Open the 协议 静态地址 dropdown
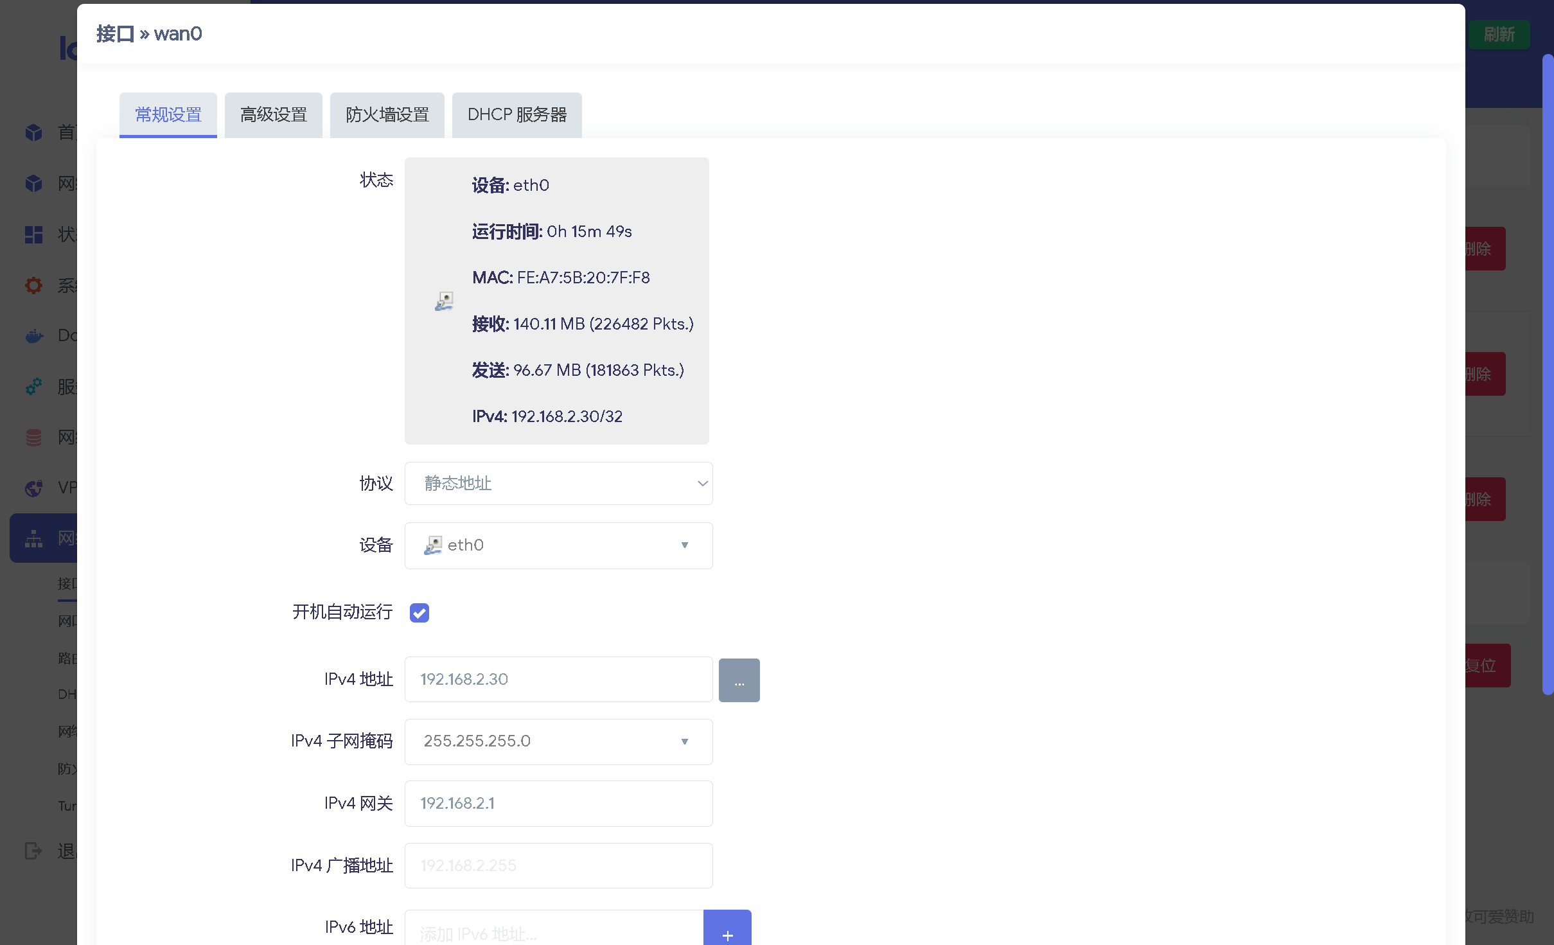Image resolution: width=1554 pixels, height=945 pixels. pos(559,483)
